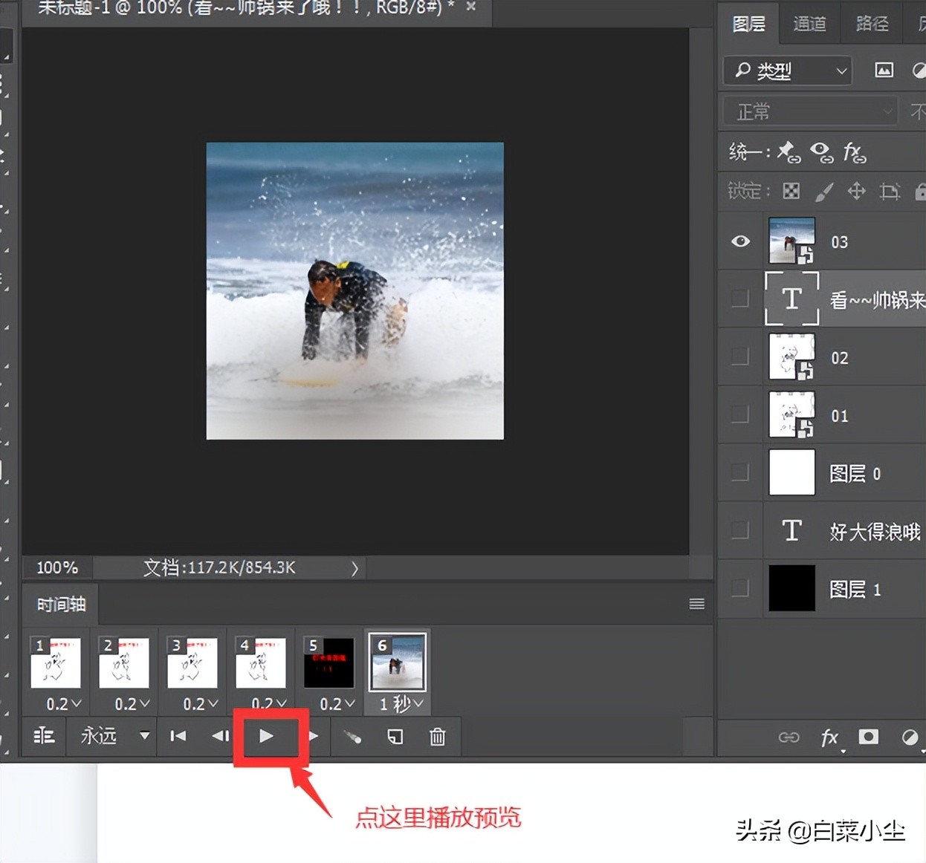Click the unify layer position pin icon
The width and height of the screenshot is (926, 863).
pyautogui.click(x=787, y=153)
